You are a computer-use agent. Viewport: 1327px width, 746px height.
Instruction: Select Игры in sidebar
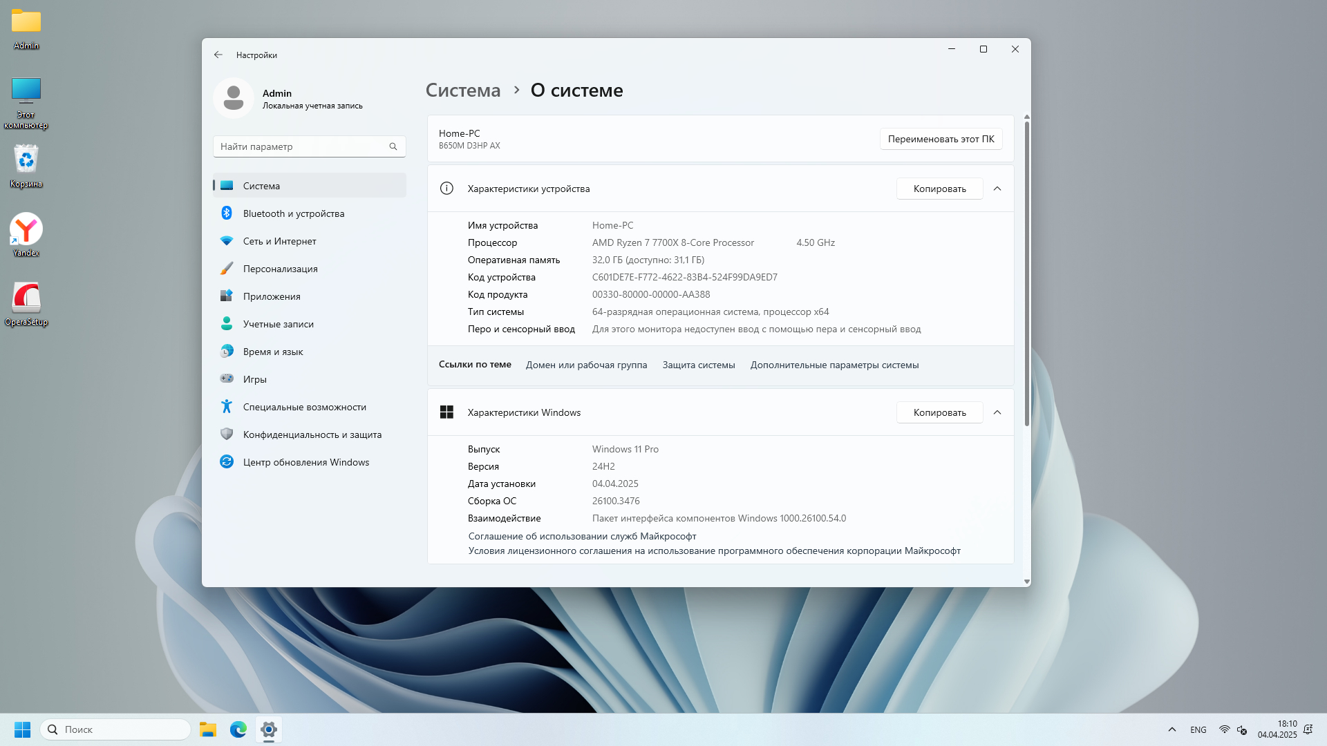click(254, 379)
